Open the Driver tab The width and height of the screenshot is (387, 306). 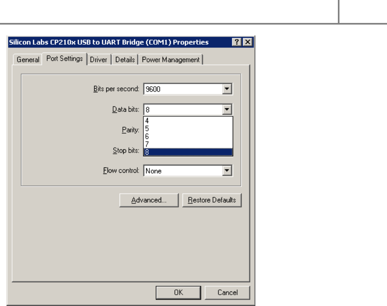[99, 60]
